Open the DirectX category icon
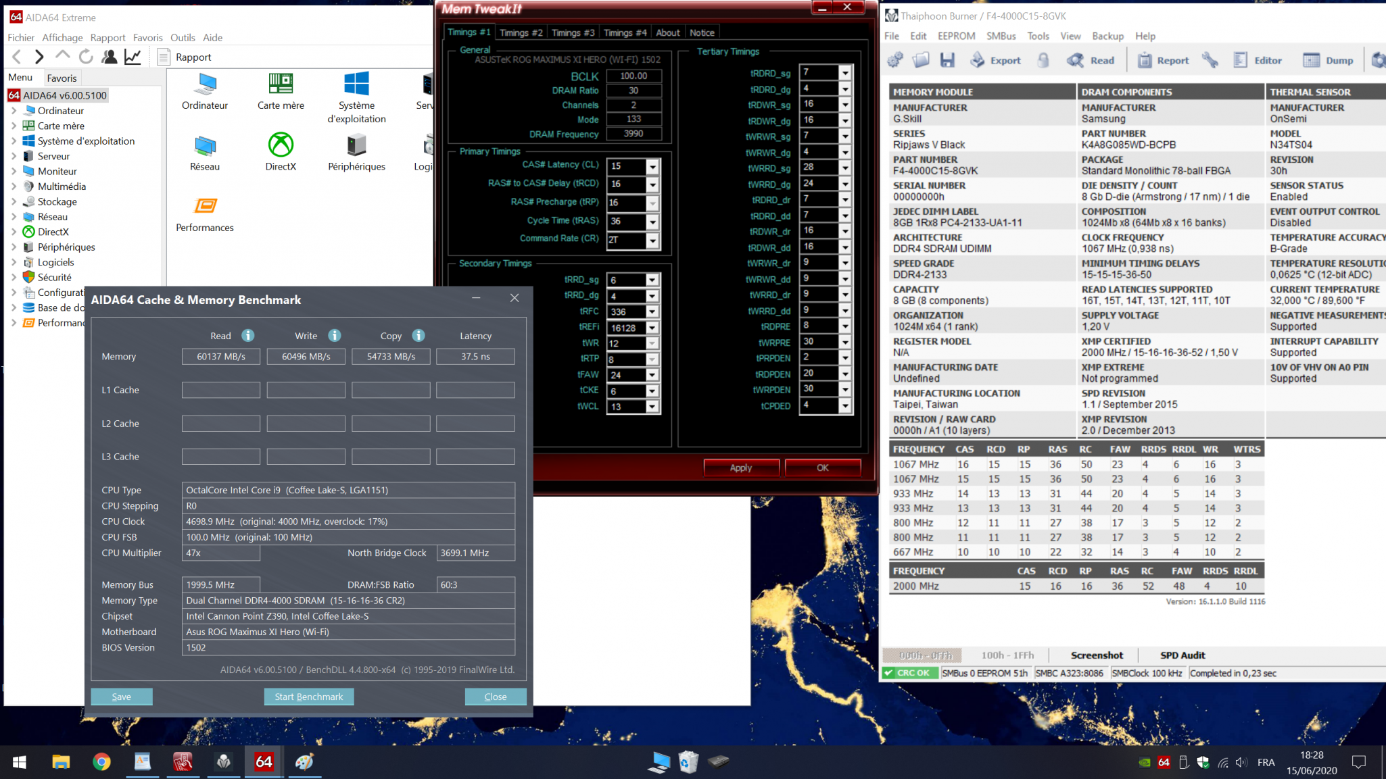This screenshot has height=779, width=1386. click(x=281, y=153)
